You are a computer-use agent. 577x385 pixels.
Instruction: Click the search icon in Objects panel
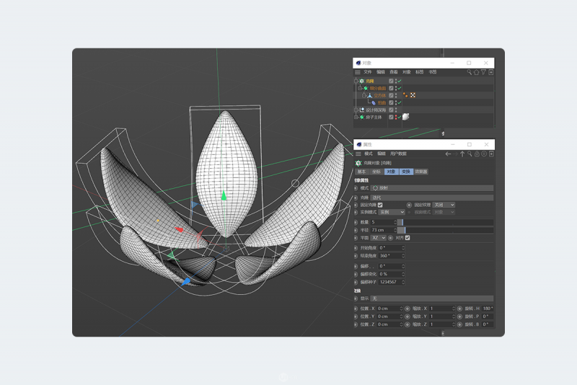(x=469, y=72)
